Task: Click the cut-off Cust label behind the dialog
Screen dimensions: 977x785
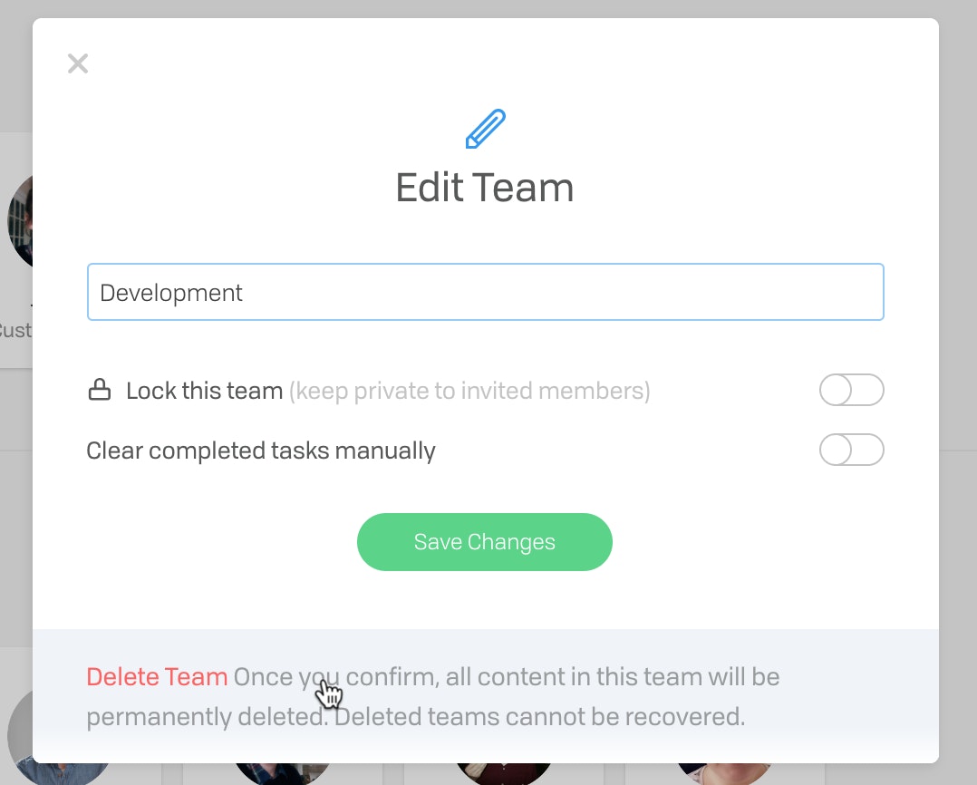Action: coord(15,330)
